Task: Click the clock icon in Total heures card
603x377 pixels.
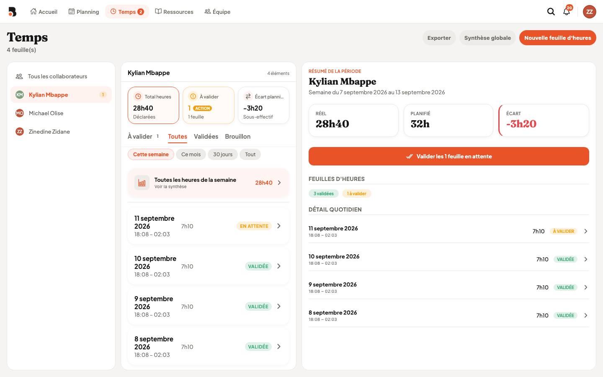Action: (138, 96)
